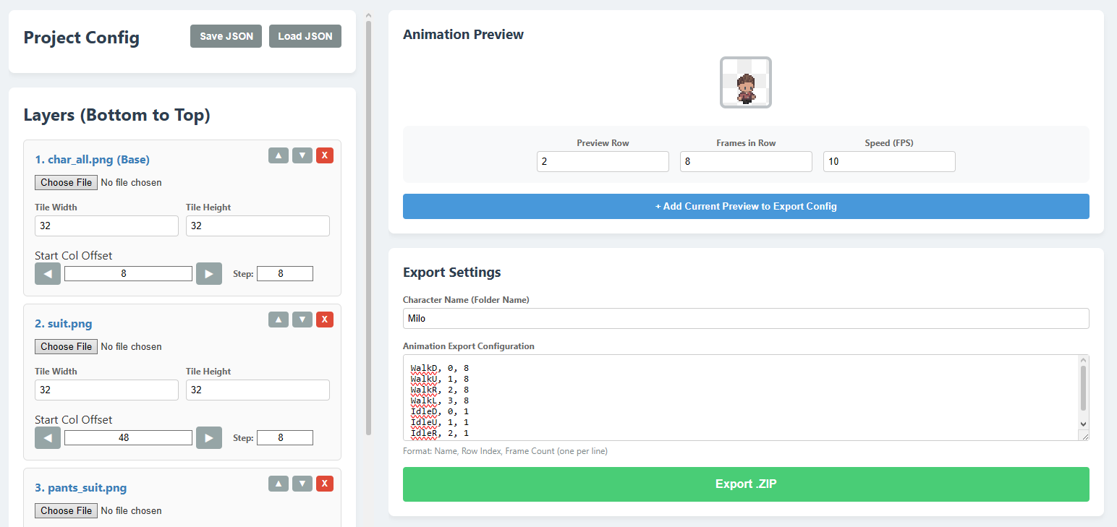Choose file for pants_suit.png layer
Screen dimensions: 1117x527
[67, 510]
